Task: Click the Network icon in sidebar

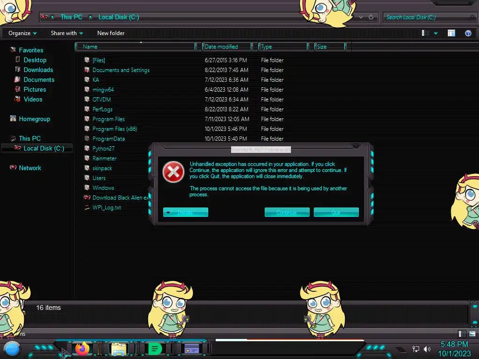Action: (x=13, y=167)
